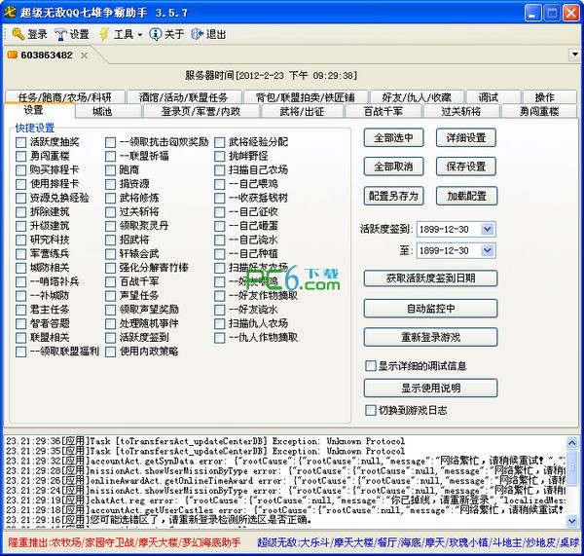Enable 武将修炼 checkbox
Viewport: 584px width, 556px height.
click(x=110, y=199)
